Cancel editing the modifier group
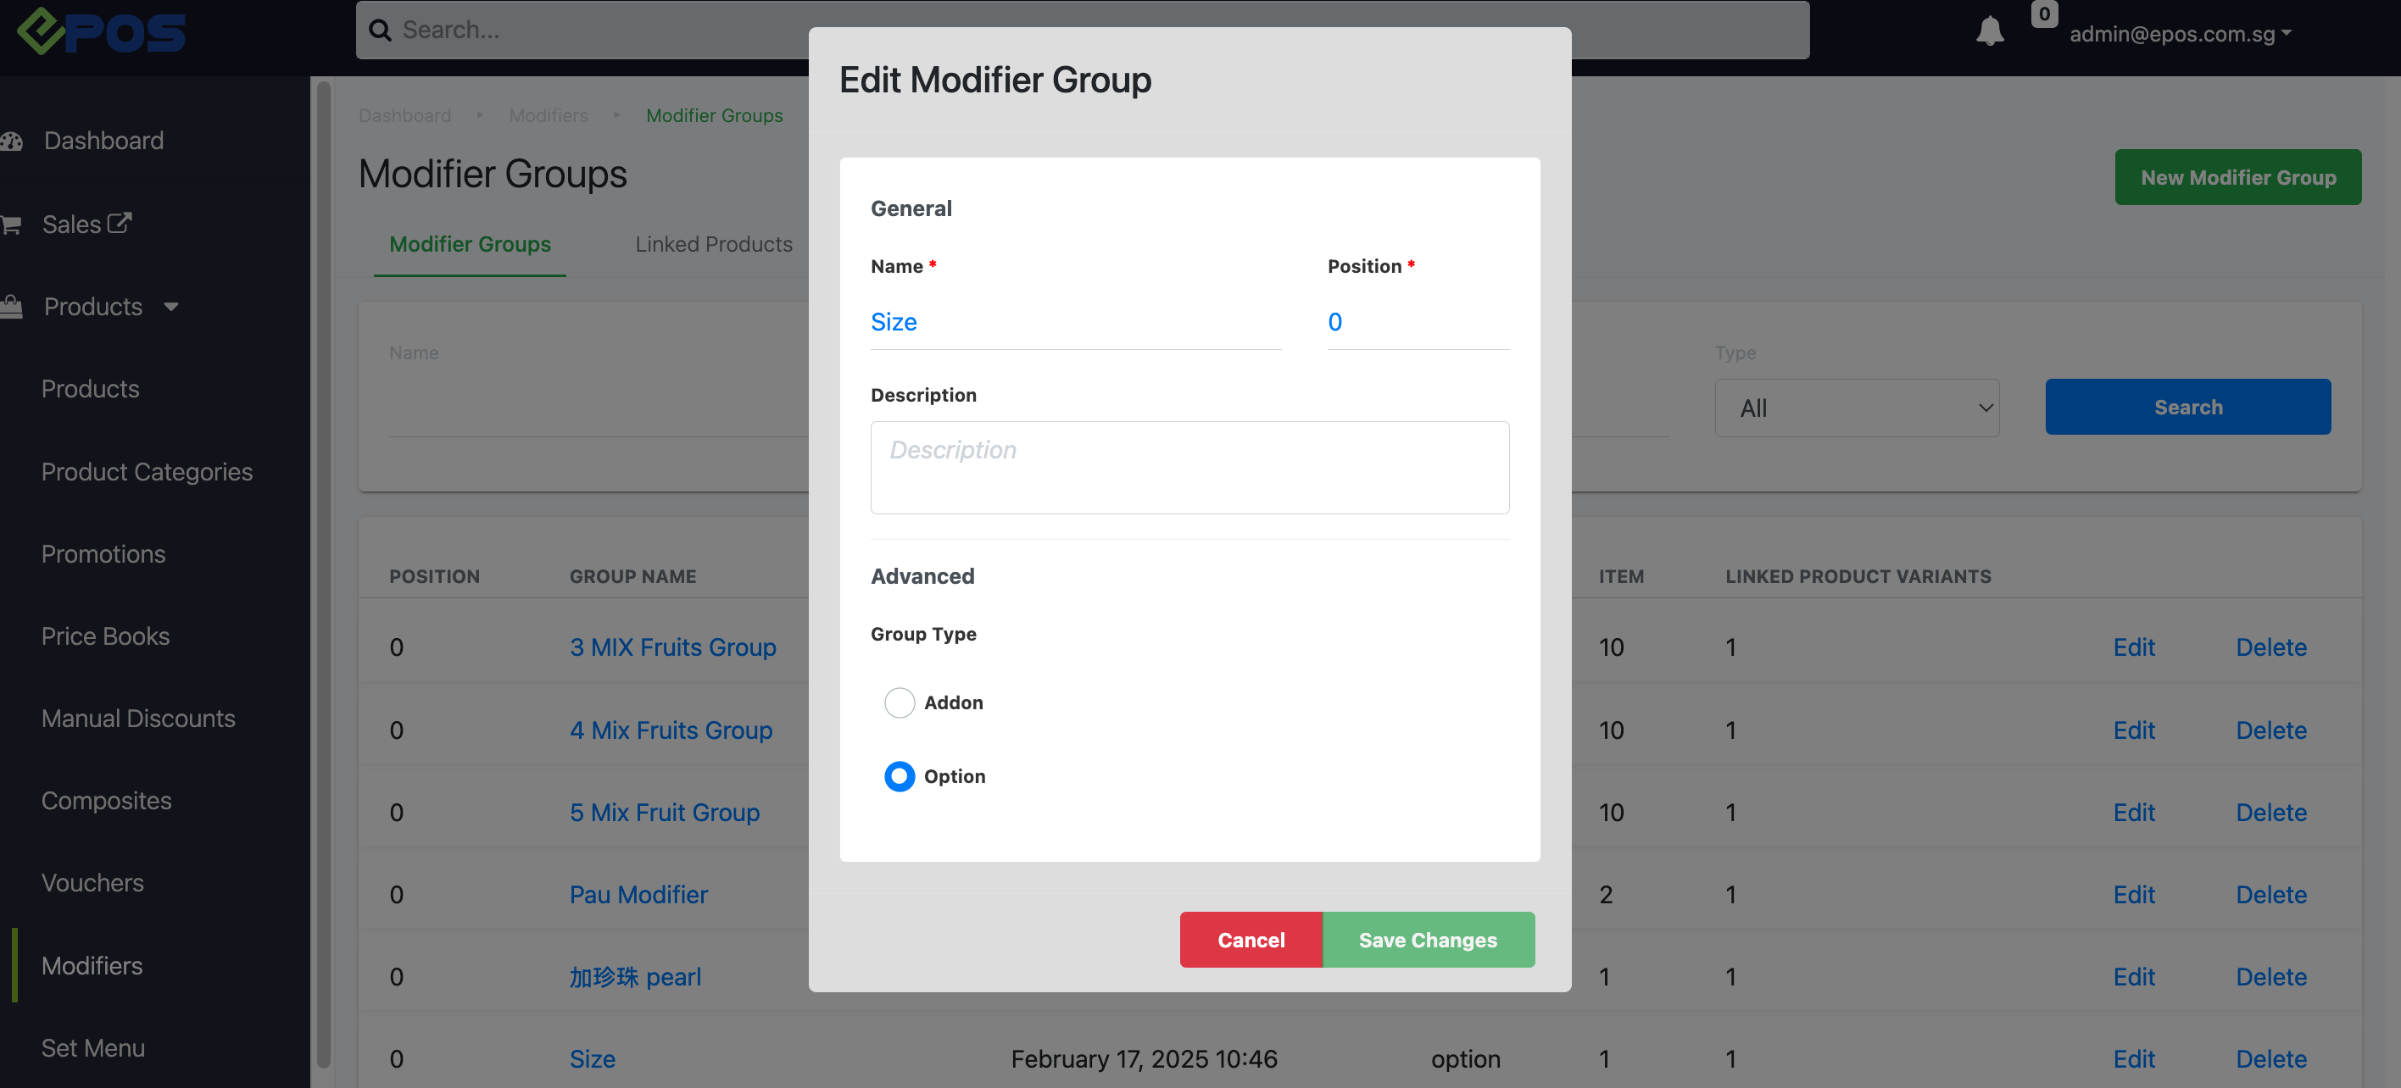2401x1088 pixels. point(1250,940)
